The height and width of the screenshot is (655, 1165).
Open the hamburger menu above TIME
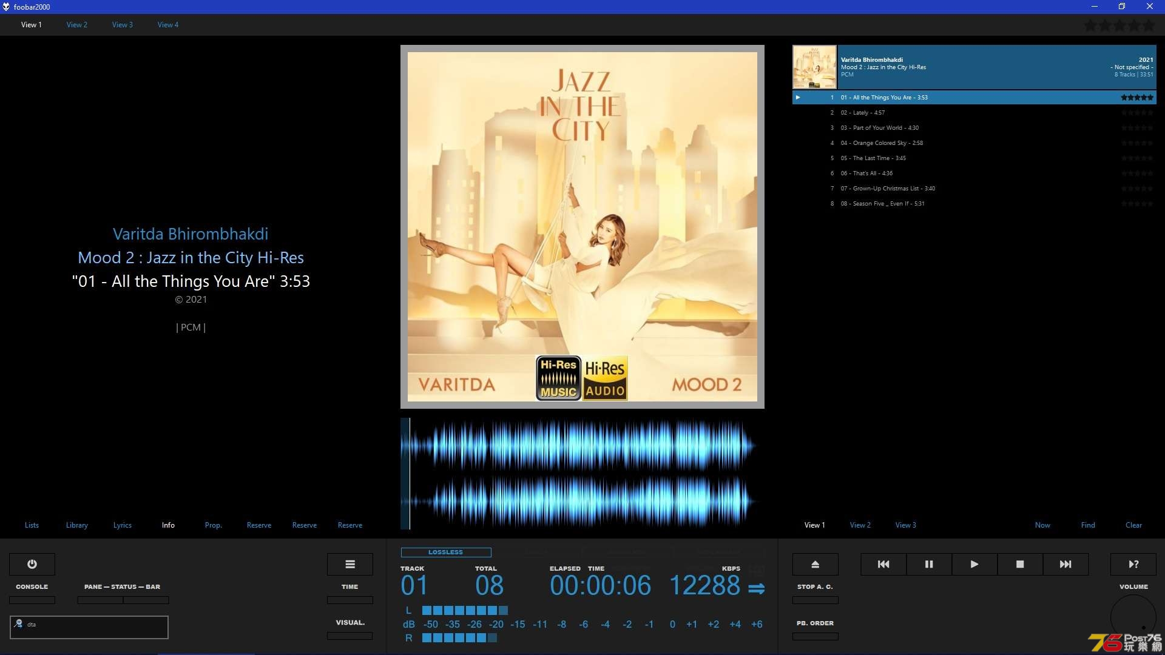pyautogui.click(x=350, y=564)
